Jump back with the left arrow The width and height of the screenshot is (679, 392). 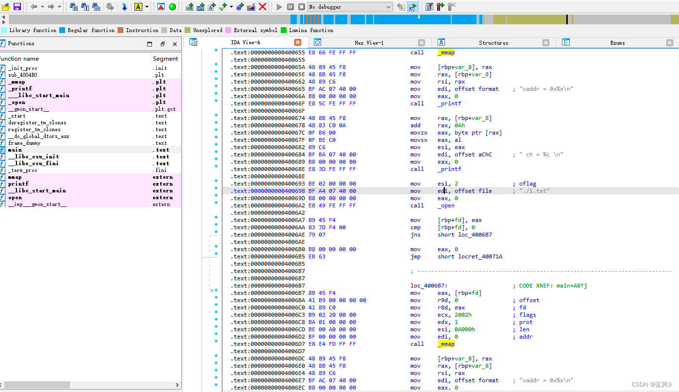(x=34, y=7)
